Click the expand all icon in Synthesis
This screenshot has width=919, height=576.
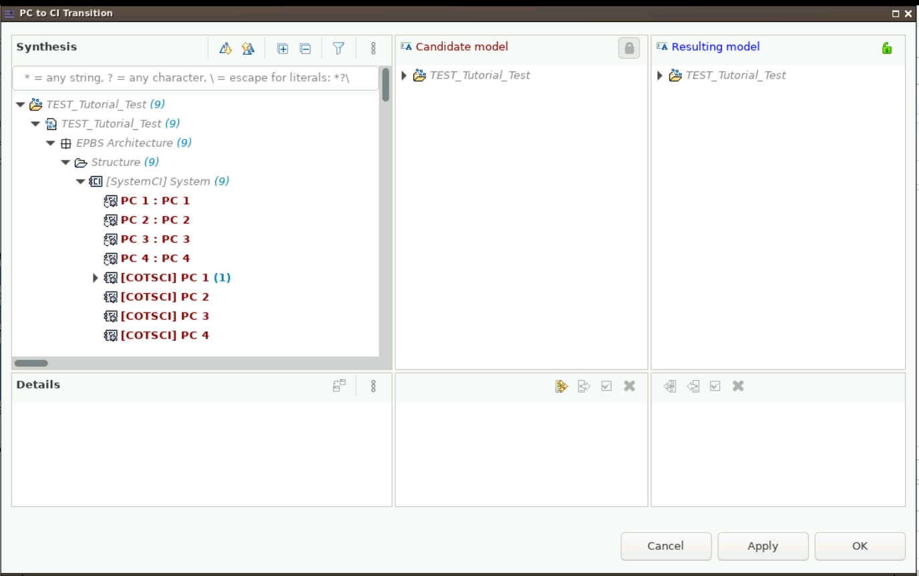coord(283,48)
